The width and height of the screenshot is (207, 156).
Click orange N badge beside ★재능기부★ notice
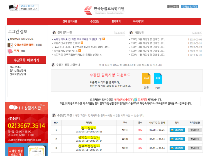(x=104, y=39)
